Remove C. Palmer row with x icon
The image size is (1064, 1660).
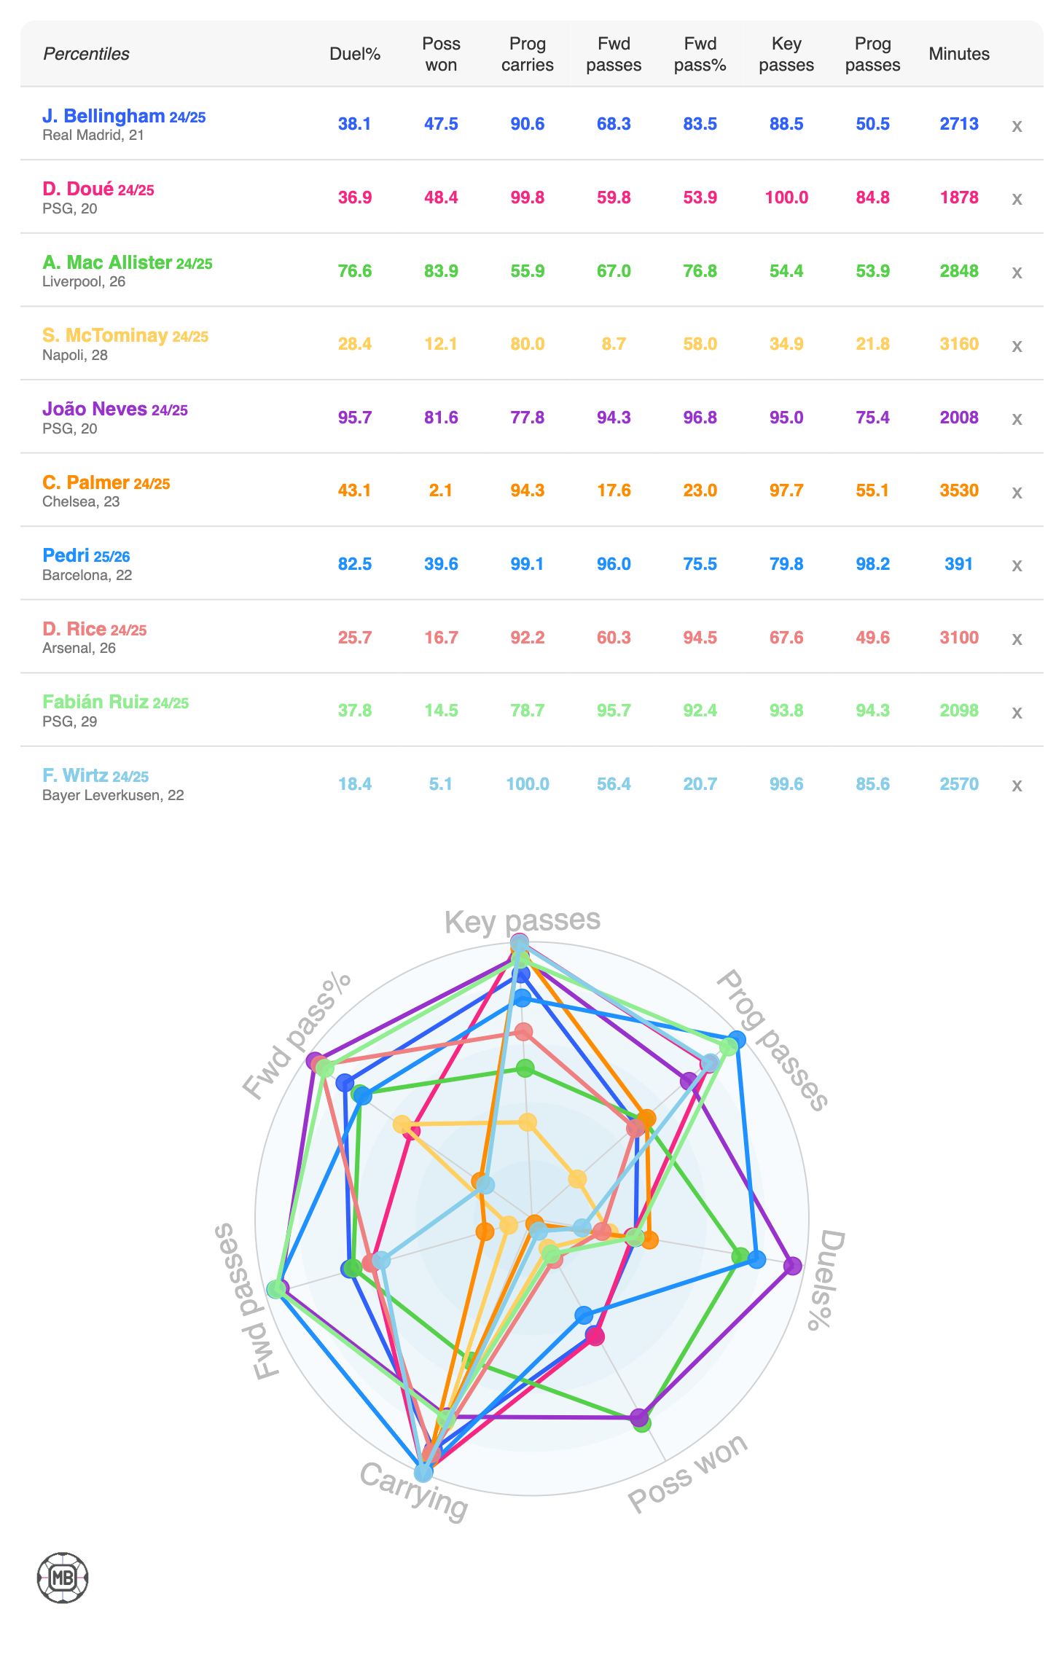pyautogui.click(x=1017, y=493)
